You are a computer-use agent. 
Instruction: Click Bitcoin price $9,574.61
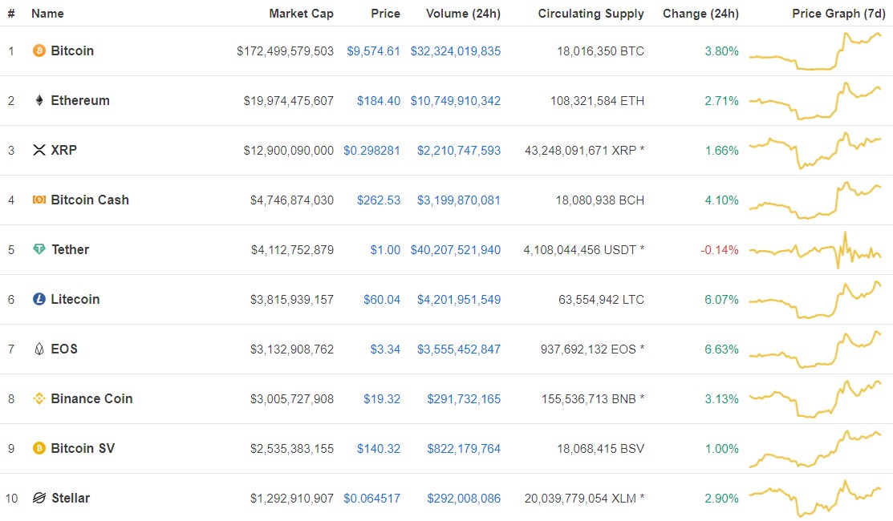[x=374, y=51]
